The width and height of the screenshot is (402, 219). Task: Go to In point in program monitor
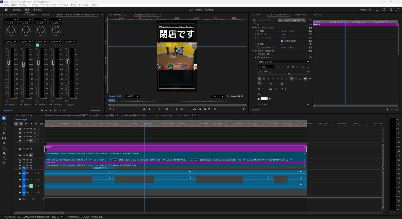[167, 109]
